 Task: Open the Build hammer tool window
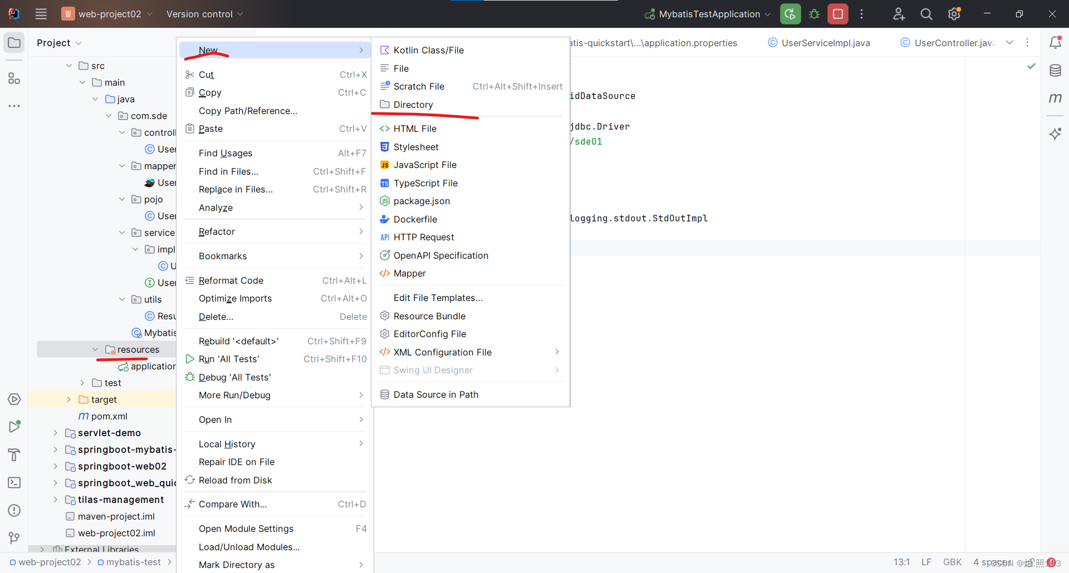click(x=14, y=455)
